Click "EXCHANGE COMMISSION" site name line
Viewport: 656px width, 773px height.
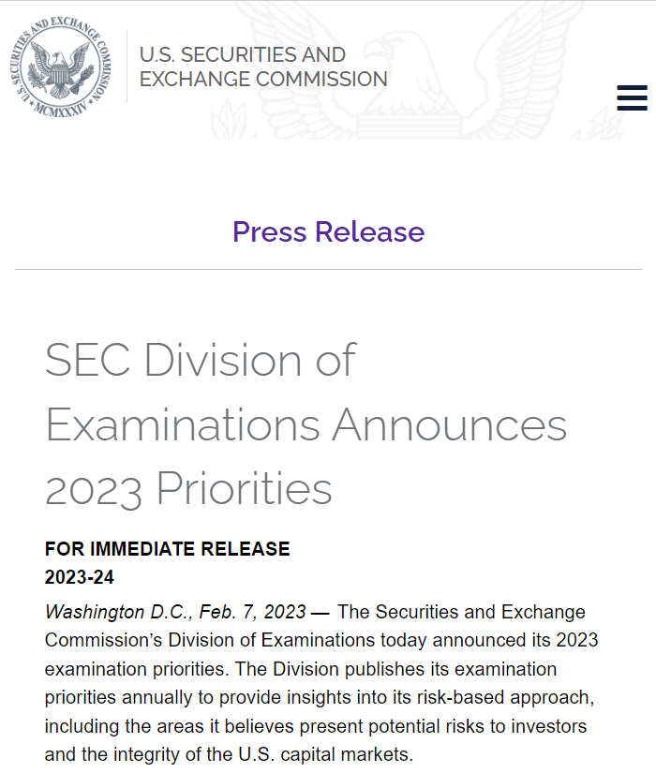click(263, 80)
